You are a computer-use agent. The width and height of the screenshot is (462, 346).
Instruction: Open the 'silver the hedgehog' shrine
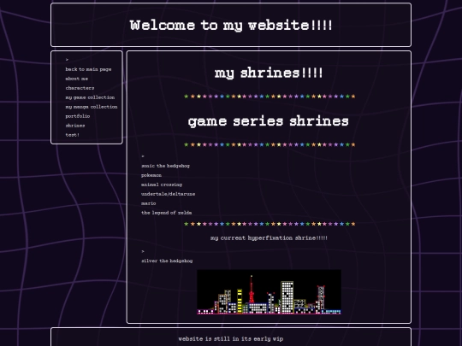tap(167, 261)
